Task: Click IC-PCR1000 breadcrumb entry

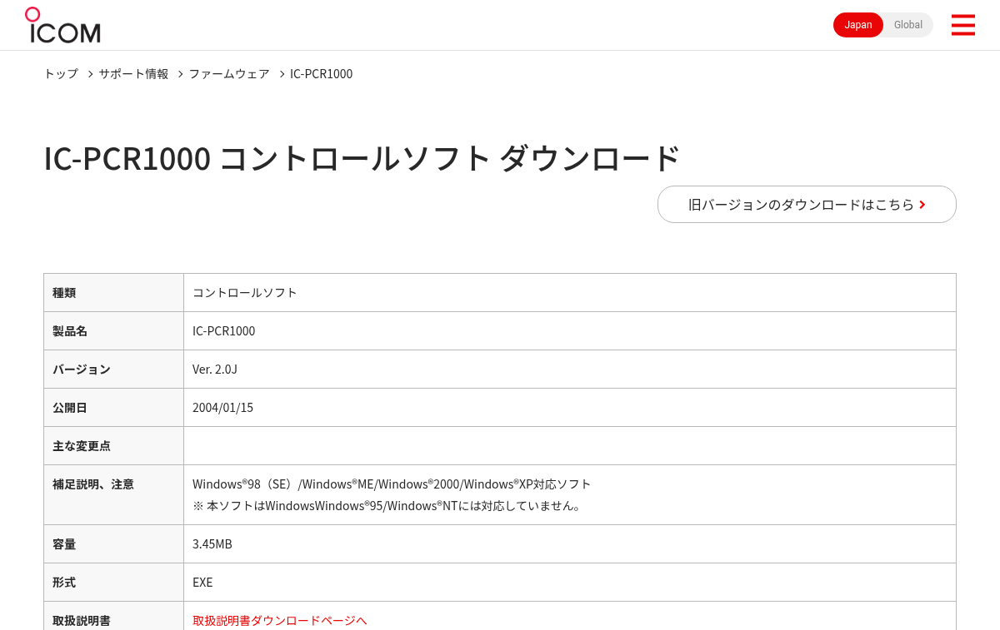Action: click(321, 73)
